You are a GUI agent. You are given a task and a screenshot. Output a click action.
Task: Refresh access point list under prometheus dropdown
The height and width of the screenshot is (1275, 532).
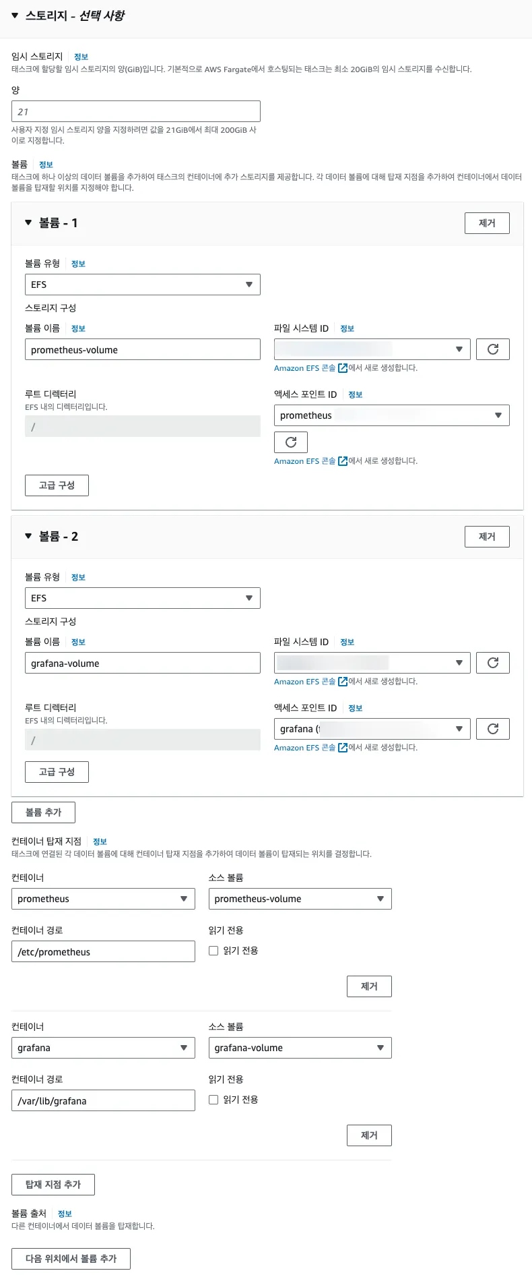pyautogui.click(x=290, y=442)
